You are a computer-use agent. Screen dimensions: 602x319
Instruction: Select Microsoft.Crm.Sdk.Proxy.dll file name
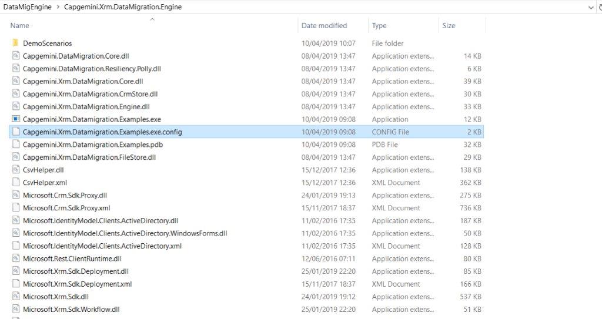coord(65,196)
